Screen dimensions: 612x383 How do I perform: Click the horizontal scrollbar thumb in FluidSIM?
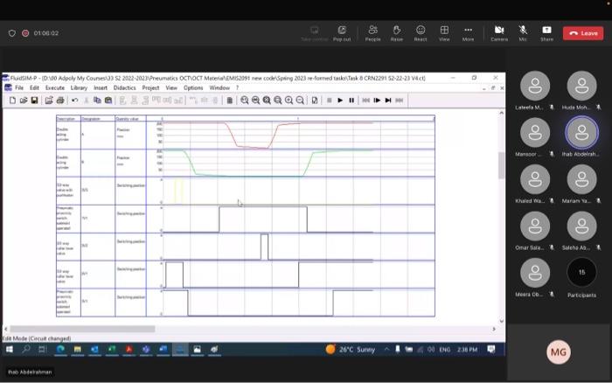tap(82, 329)
